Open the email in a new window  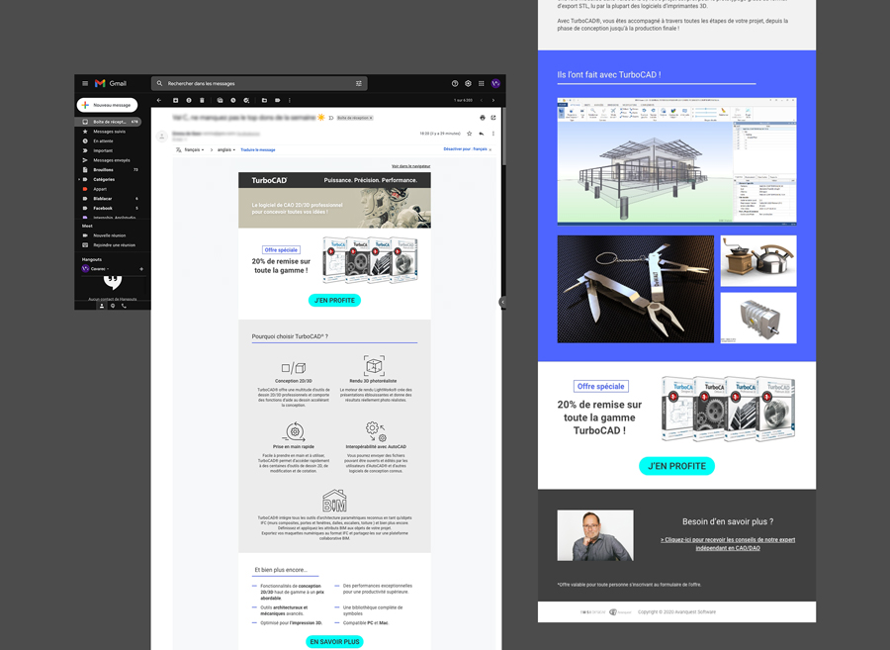point(493,118)
